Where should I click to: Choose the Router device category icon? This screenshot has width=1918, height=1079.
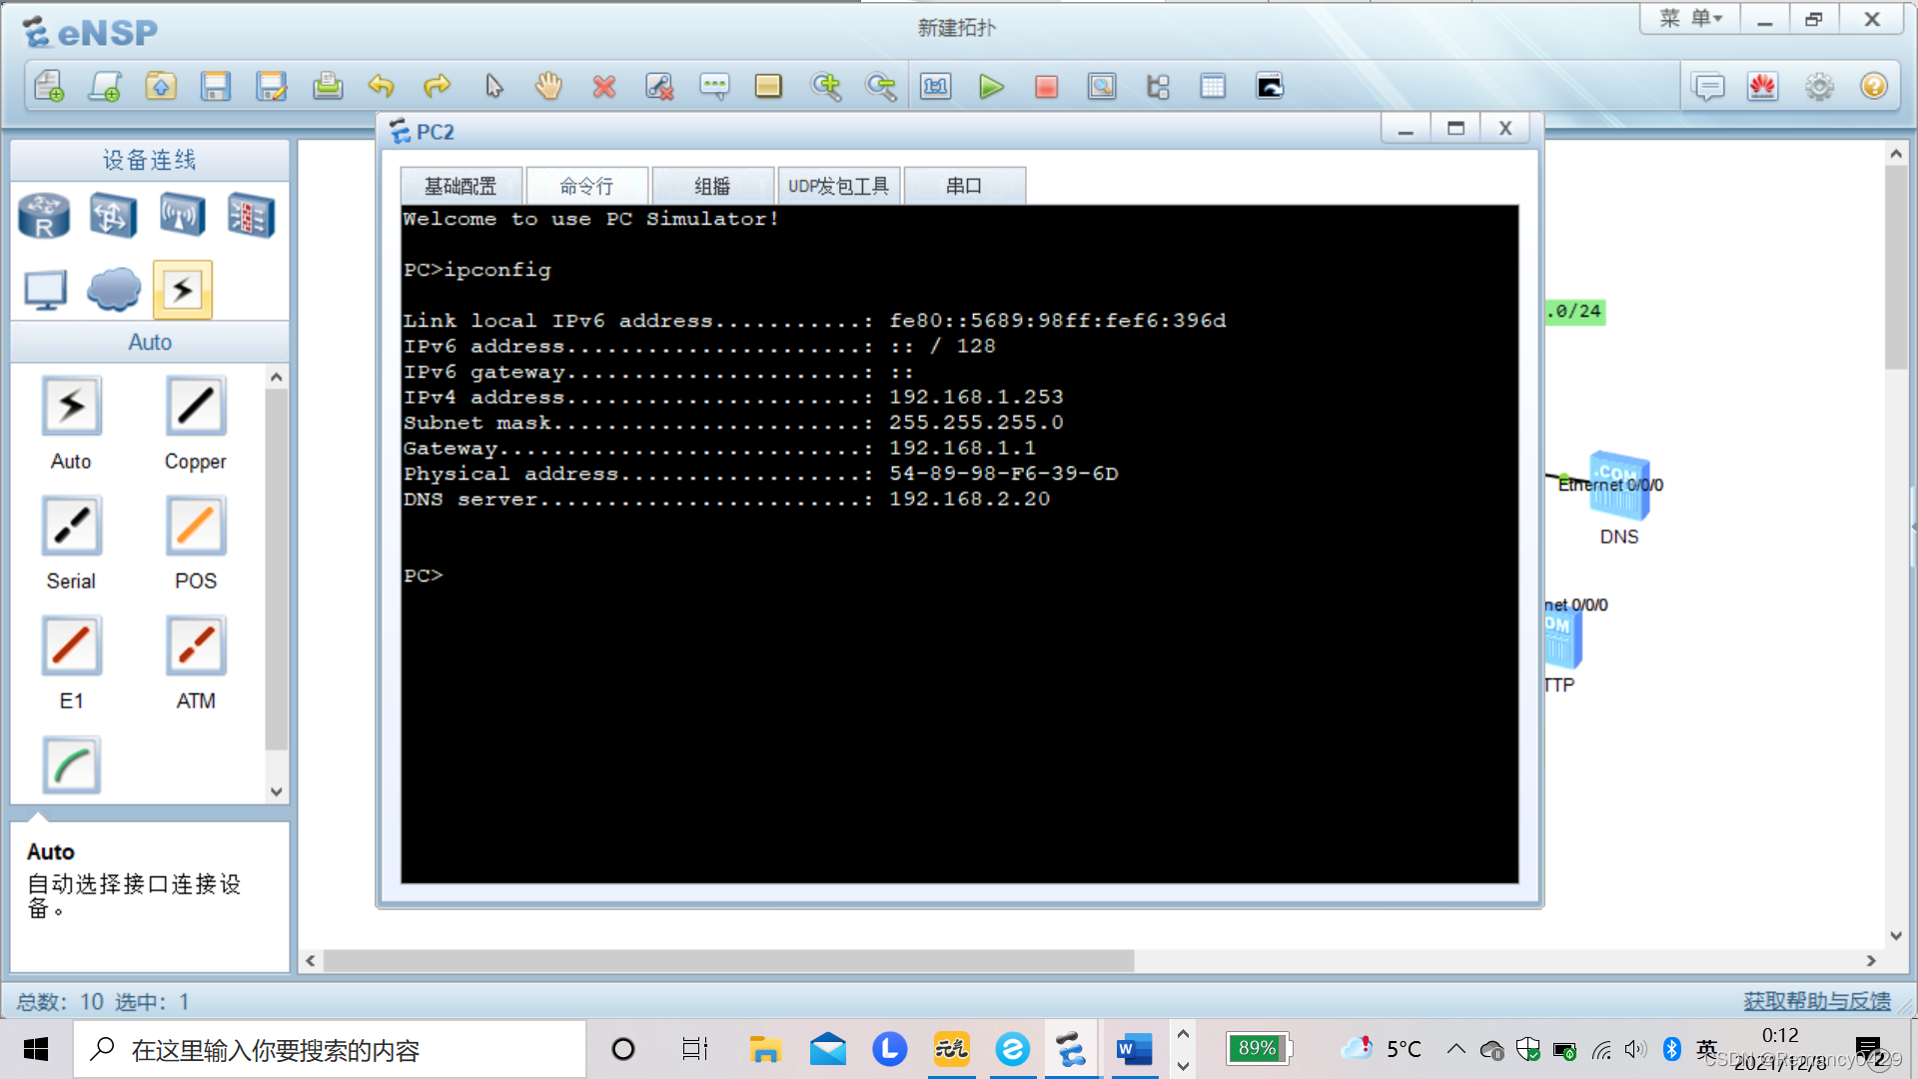(44, 215)
